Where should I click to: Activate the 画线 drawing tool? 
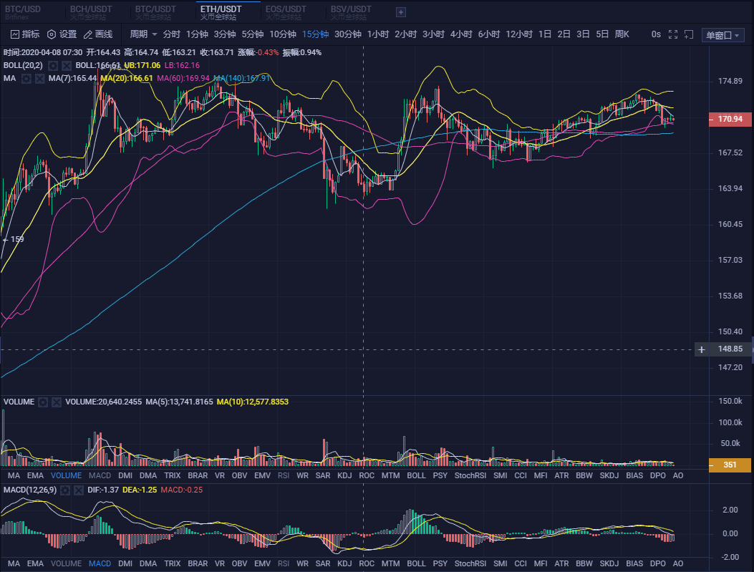98,34
